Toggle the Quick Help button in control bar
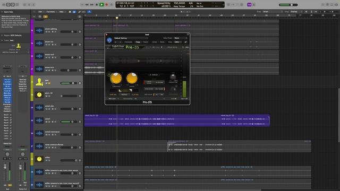Image resolution: width=340 pixels, height=191 pixels. (13, 5)
